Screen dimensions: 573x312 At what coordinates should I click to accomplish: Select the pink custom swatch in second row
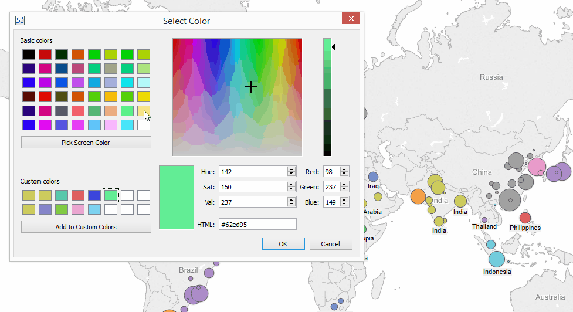tap(78, 209)
